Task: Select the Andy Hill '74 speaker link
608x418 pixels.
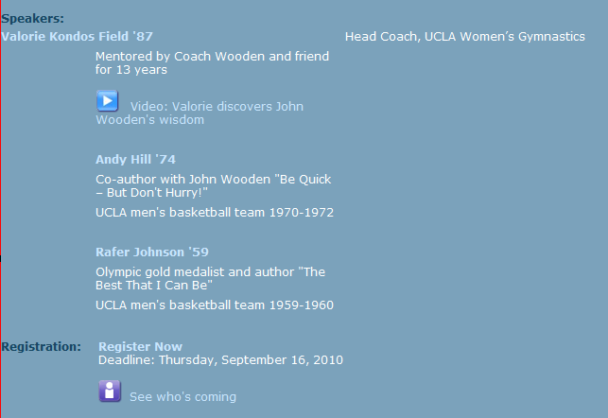Action: click(x=135, y=160)
